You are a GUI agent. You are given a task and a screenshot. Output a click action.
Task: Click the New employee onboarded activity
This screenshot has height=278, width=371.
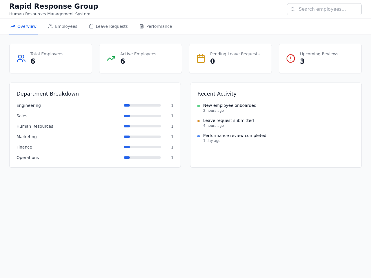click(x=230, y=105)
